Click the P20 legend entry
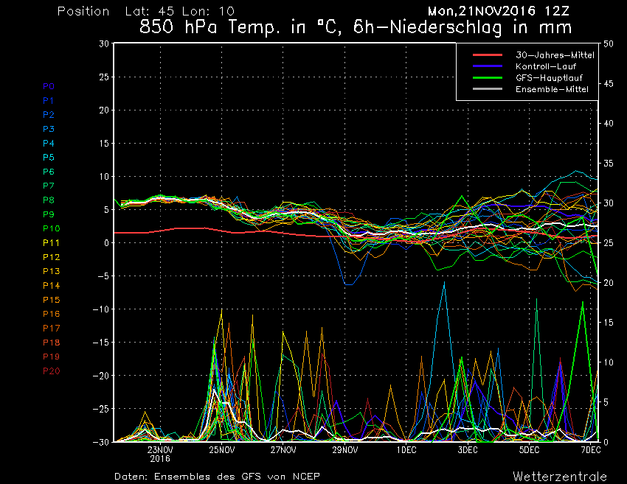The image size is (627, 484). (x=51, y=371)
